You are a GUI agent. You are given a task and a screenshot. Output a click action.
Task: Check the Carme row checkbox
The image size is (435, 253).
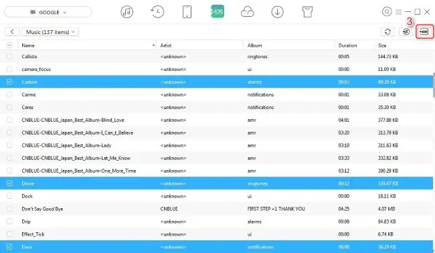click(x=9, y=94)
